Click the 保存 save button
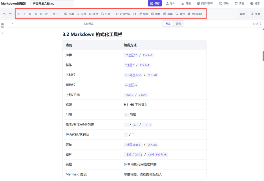Screen dimensions: 264x181 (155, 3)
